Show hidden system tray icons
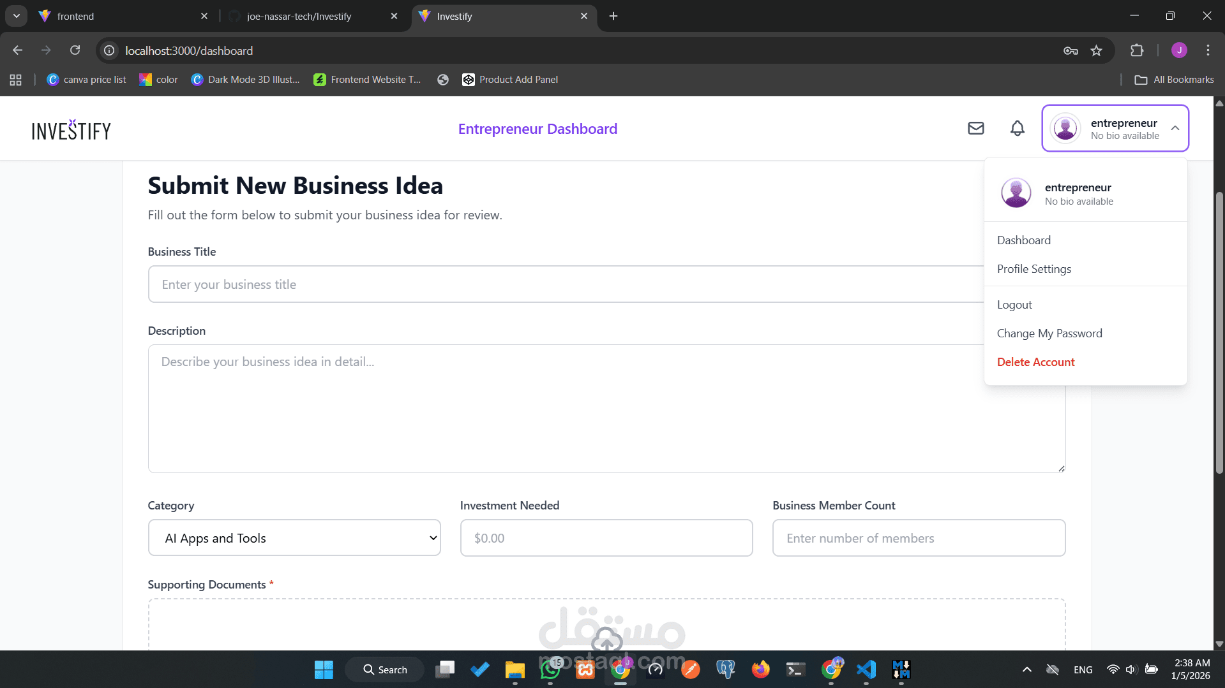The width and height of the screenshot is (1225, 688). click(1026, 670)
